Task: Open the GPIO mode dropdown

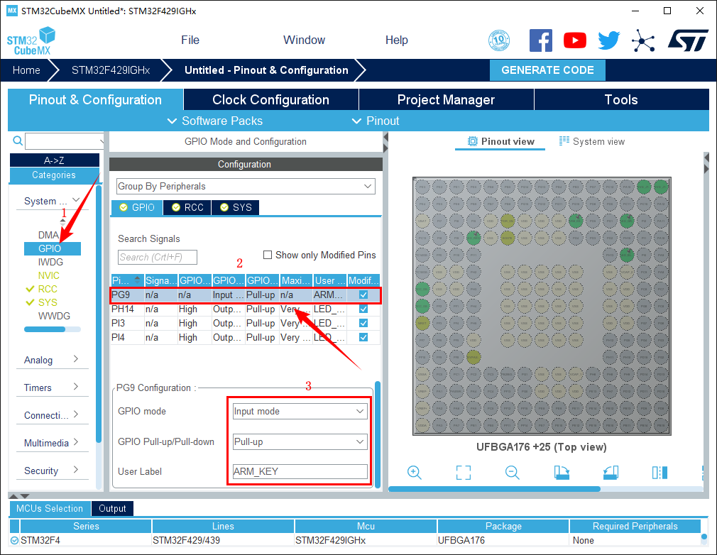Action: pyautogui.click(x=300, y=411)
